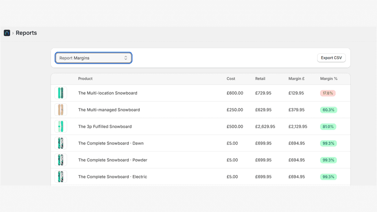This screenshot has width=377, height=212.
Task: Click the dropdown up-down chevron arrows
Action: (126, 58)
